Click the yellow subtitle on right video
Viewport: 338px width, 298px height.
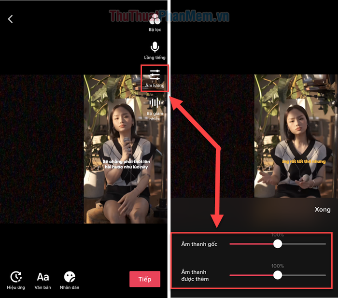(304, 161)
